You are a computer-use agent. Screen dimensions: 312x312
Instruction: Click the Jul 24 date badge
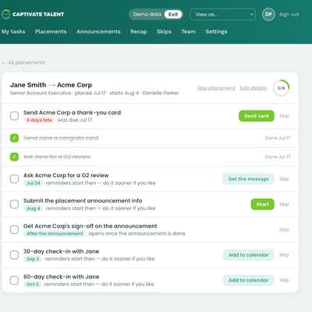click(x=34, y=183)
